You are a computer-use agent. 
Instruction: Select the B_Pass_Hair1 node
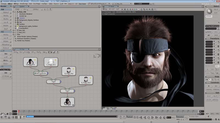86,80
